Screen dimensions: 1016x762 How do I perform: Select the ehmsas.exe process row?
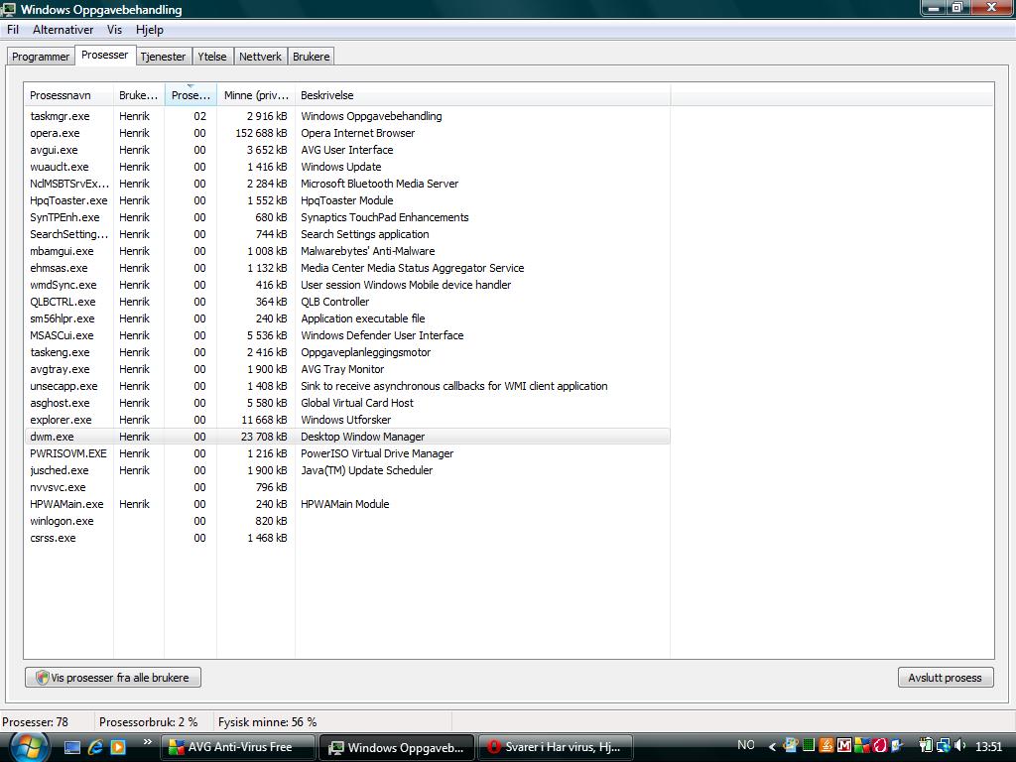[x=347, y=268]
